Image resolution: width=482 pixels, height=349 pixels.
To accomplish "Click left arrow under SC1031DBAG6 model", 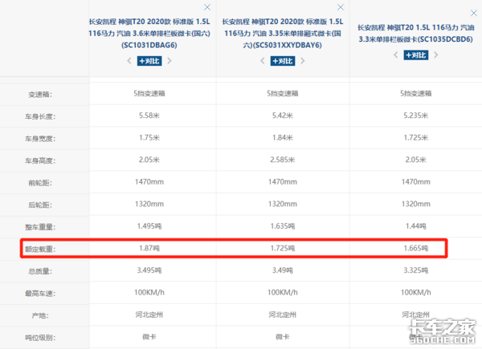I will tap(129, 61).
